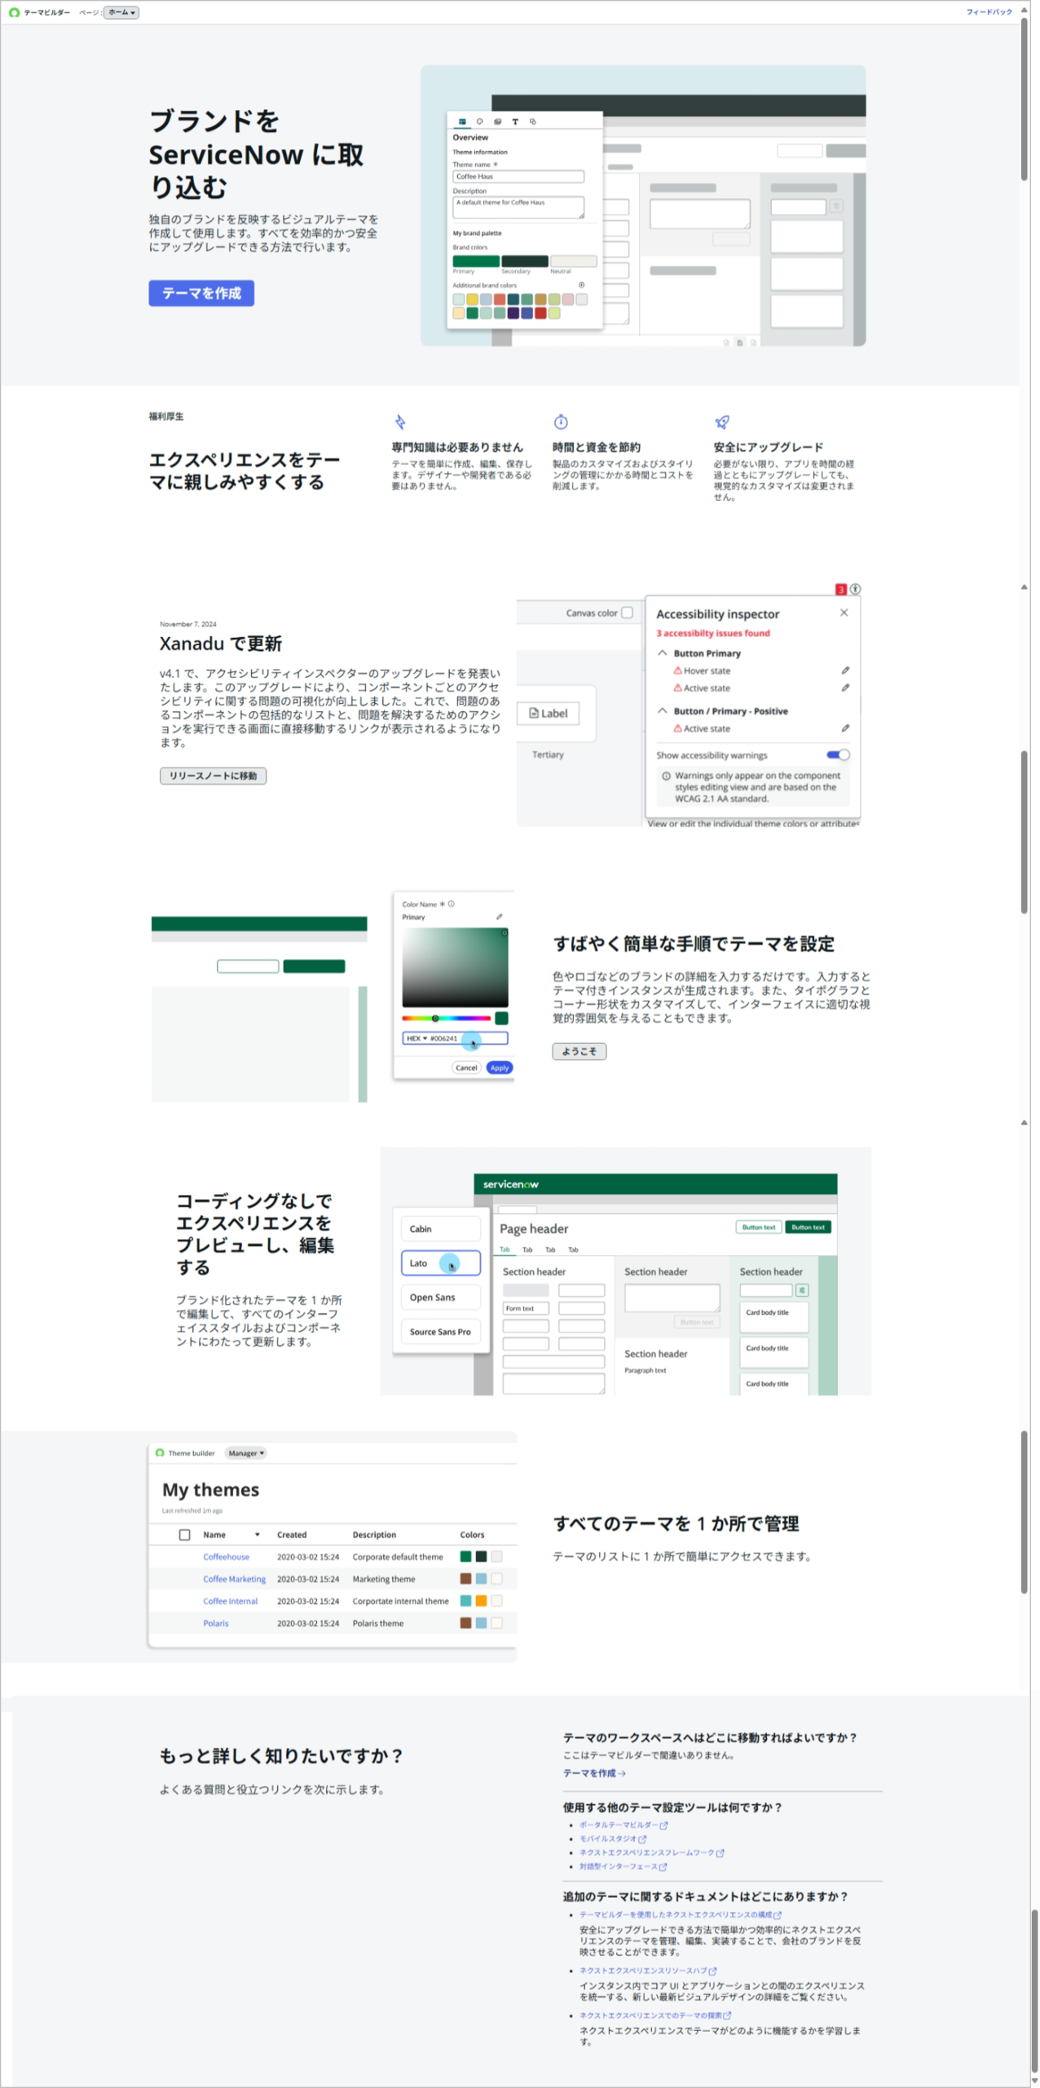Click external-link icon beside 対話型インターフェース

pos(663,1866)
